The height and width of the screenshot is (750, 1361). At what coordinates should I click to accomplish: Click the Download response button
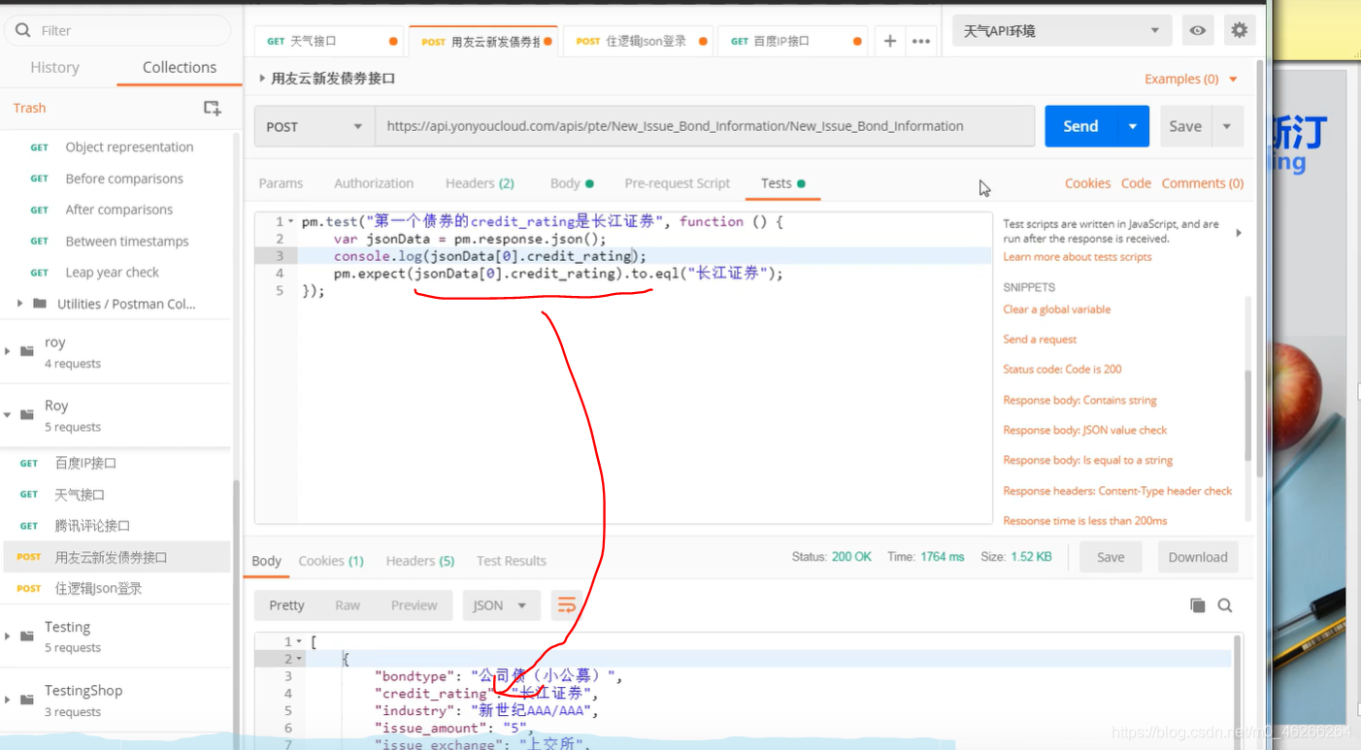tap(1198, 557)
